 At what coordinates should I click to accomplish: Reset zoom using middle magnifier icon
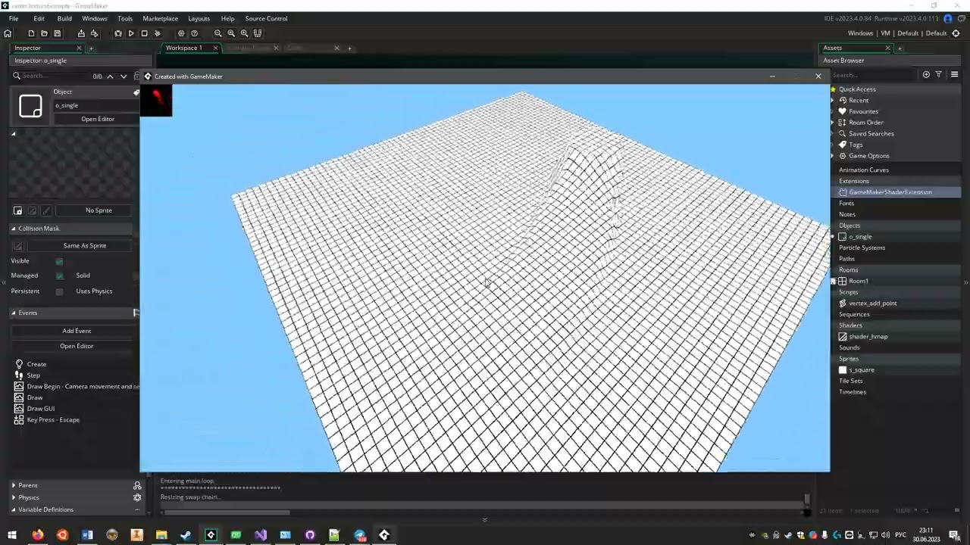coord(231,33)
